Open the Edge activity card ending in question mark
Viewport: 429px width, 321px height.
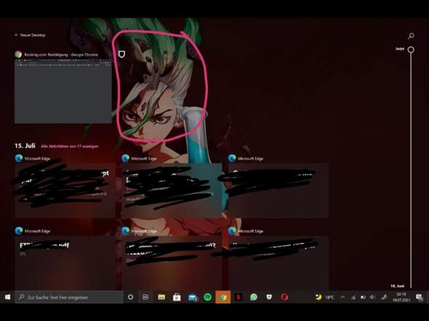point(172,262)
